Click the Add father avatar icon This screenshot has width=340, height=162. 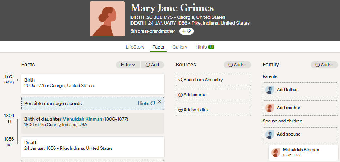point(270,90)
